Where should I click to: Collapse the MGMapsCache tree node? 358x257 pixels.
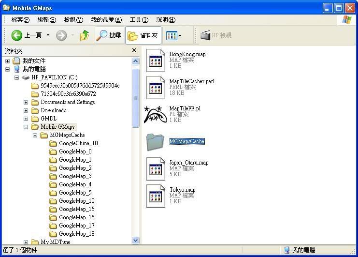point(35,135)
